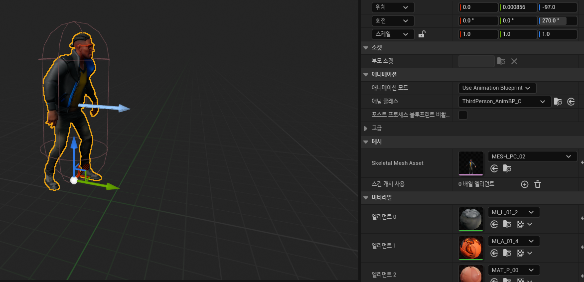
Task: Click rotation Y field 0.0°
Action: pyautogui.click(x=518, y=21)
